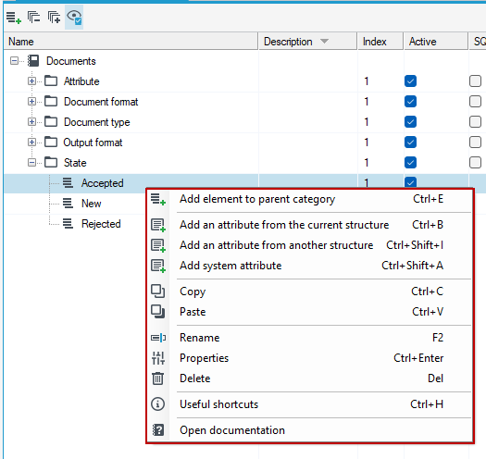Click the Accepted element list icon
The height and width of the screenshot is (459, 486).
coord(68,183)
